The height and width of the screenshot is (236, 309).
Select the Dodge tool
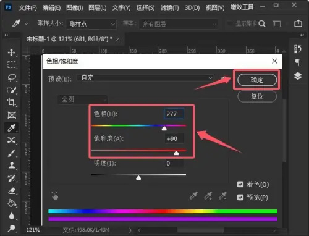12,228
